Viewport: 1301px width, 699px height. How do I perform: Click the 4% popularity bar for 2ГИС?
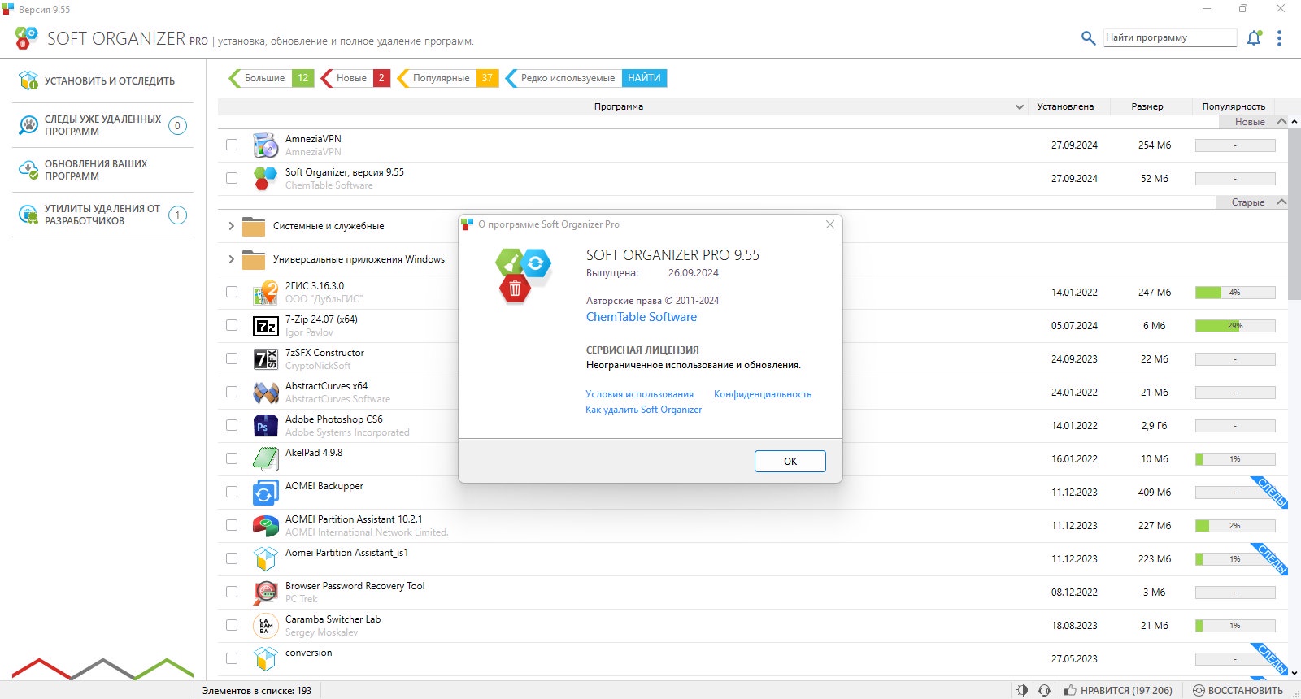[1235, 293]
